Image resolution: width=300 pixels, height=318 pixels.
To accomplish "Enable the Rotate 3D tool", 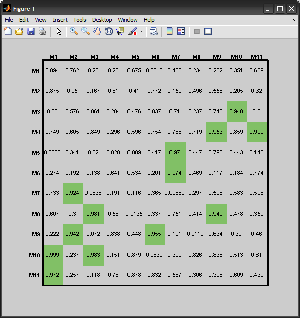I will click(x=109, y=31).
